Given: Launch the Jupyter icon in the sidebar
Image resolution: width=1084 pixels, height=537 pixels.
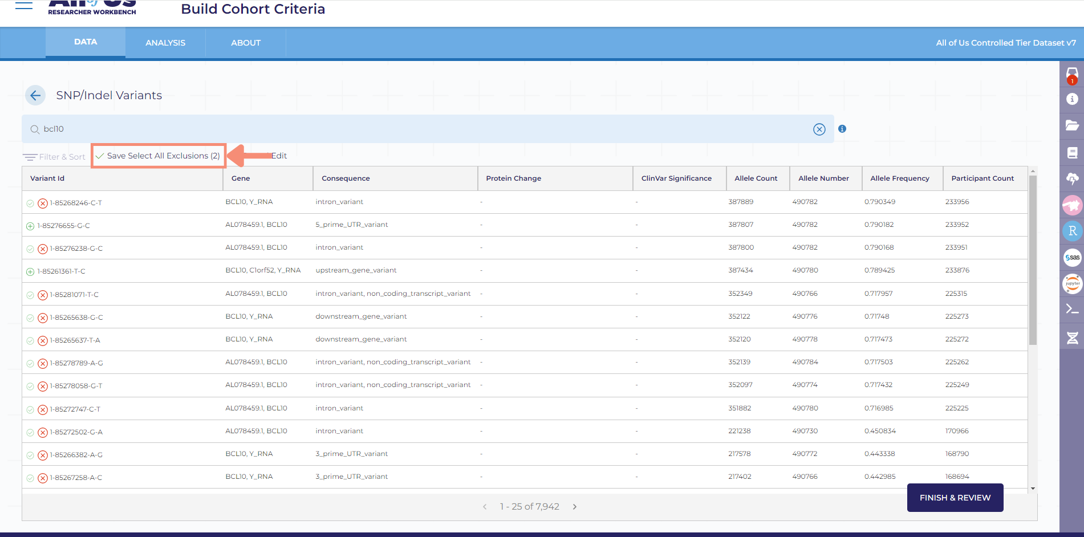Looking at the screenshot, I should tap(1072, 283).
